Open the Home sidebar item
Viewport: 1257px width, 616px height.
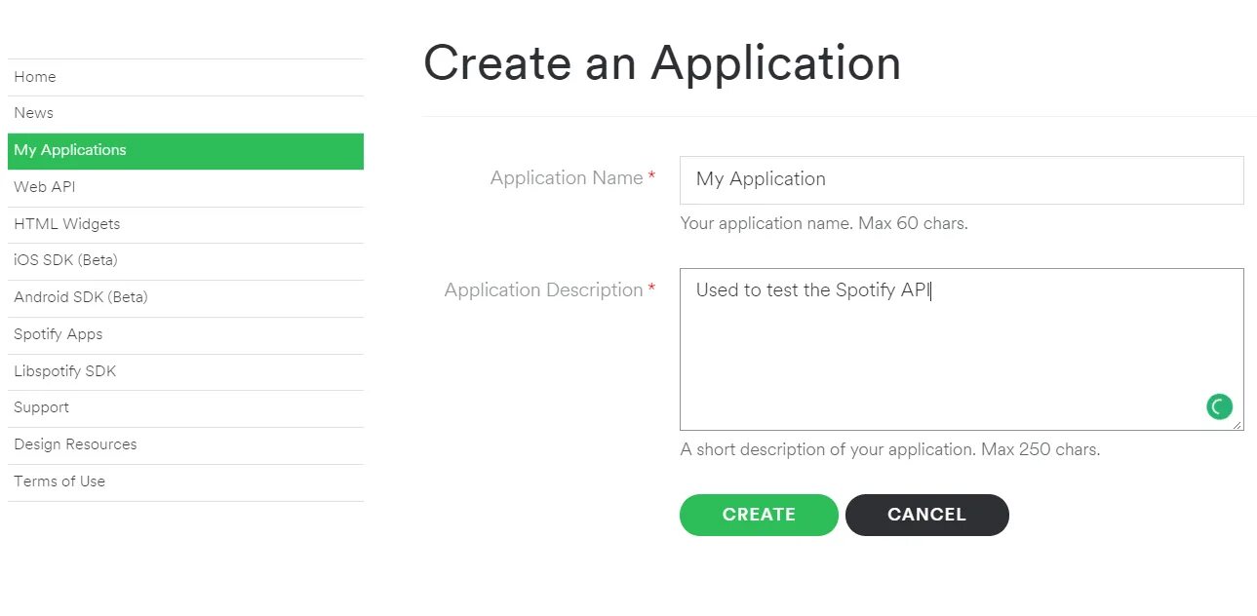(185, 77)
